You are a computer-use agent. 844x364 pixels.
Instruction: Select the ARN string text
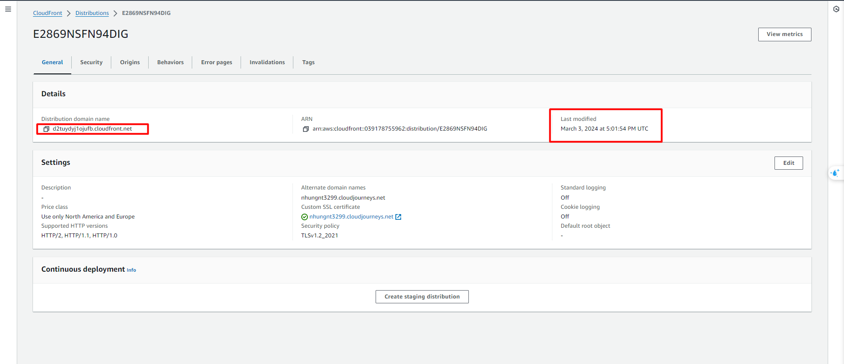[x=400, y=129]
